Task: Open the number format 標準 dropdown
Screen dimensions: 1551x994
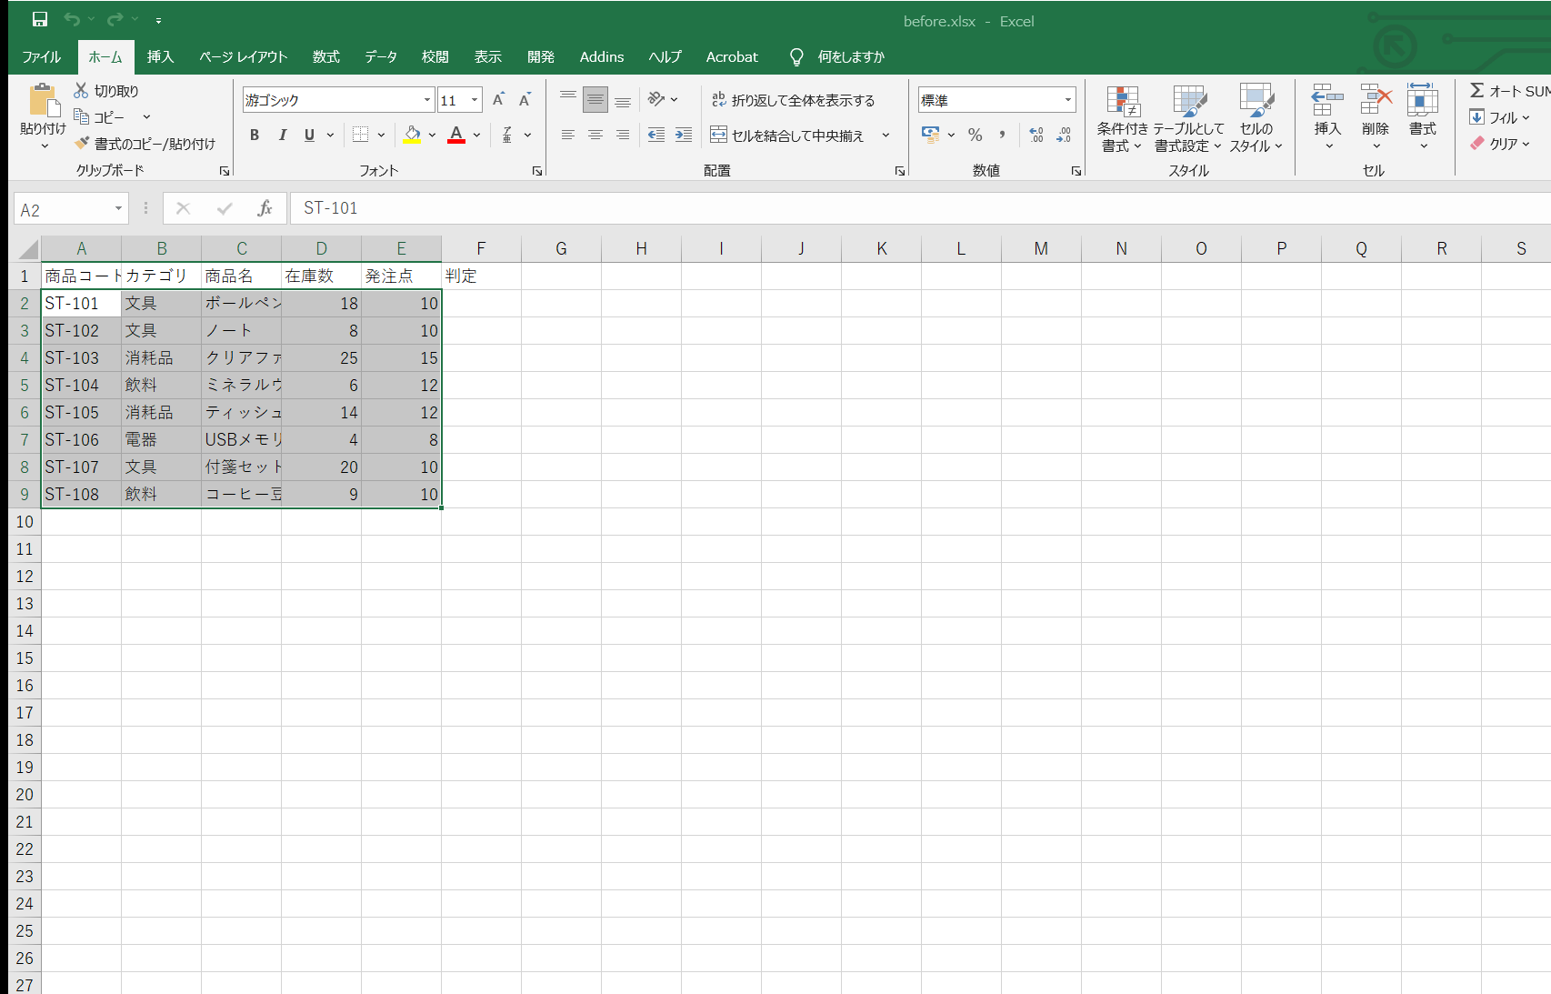Action: tap(1068, 100)
